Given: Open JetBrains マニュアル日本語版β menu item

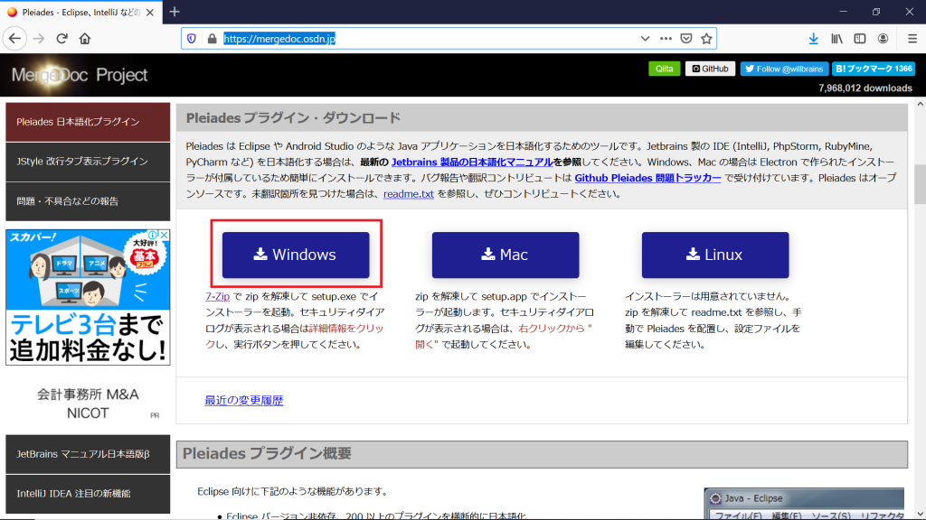Looking at the screenshot, I should coord(88,454).
